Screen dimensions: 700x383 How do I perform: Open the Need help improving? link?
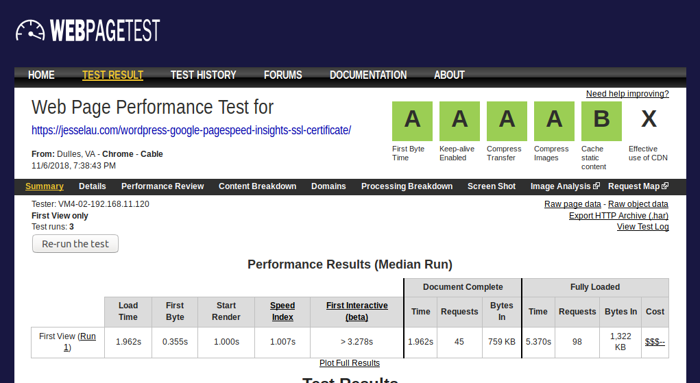tap(627, 94)
